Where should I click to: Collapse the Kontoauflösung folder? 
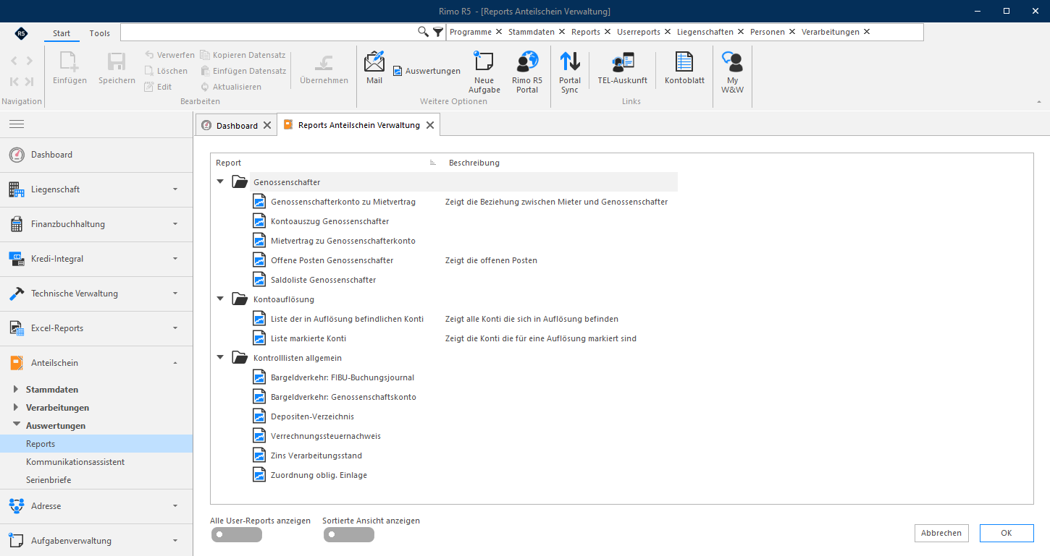point(220,299)
